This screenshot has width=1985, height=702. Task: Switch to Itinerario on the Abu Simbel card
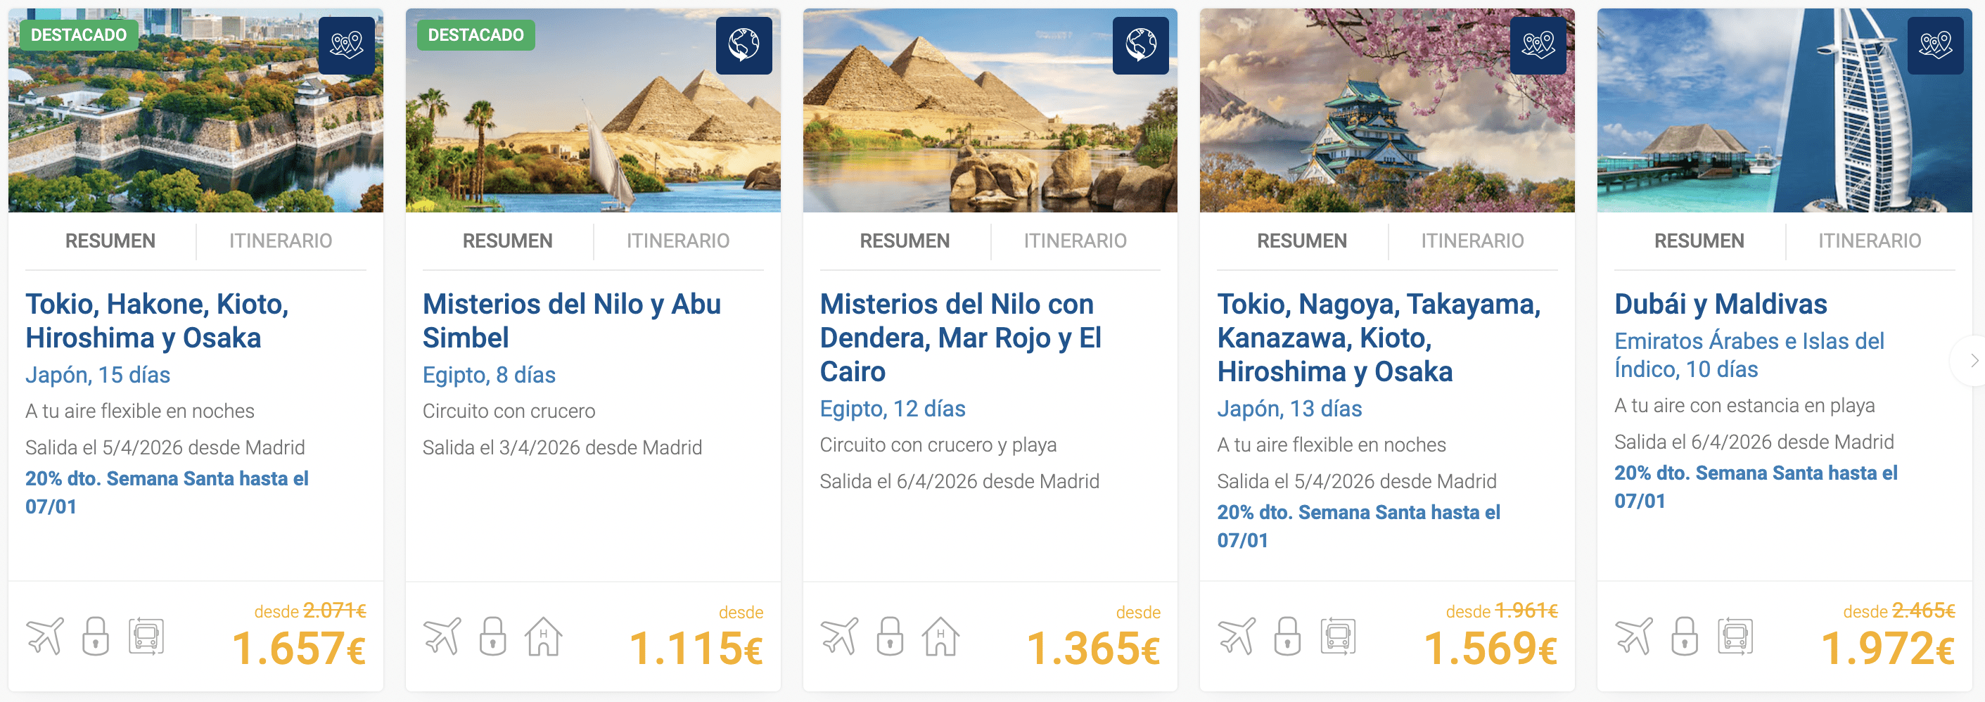677,241
